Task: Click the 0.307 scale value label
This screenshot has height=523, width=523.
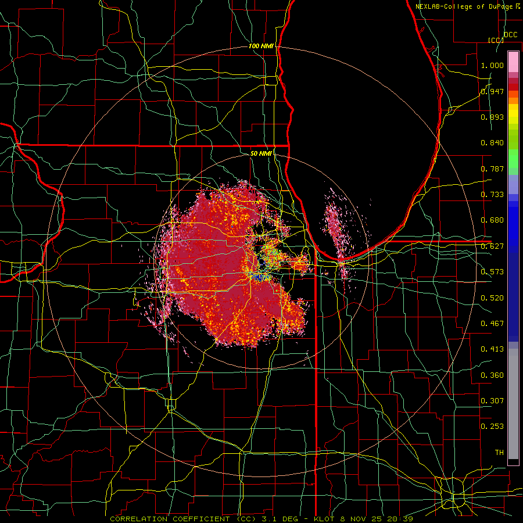Action: (x=492, y=401)
